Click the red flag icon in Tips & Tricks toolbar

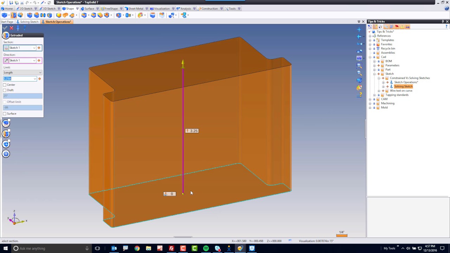point(397,27)
